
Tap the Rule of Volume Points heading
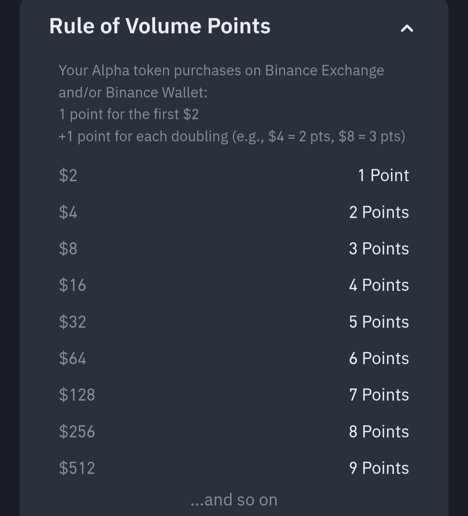160,26
